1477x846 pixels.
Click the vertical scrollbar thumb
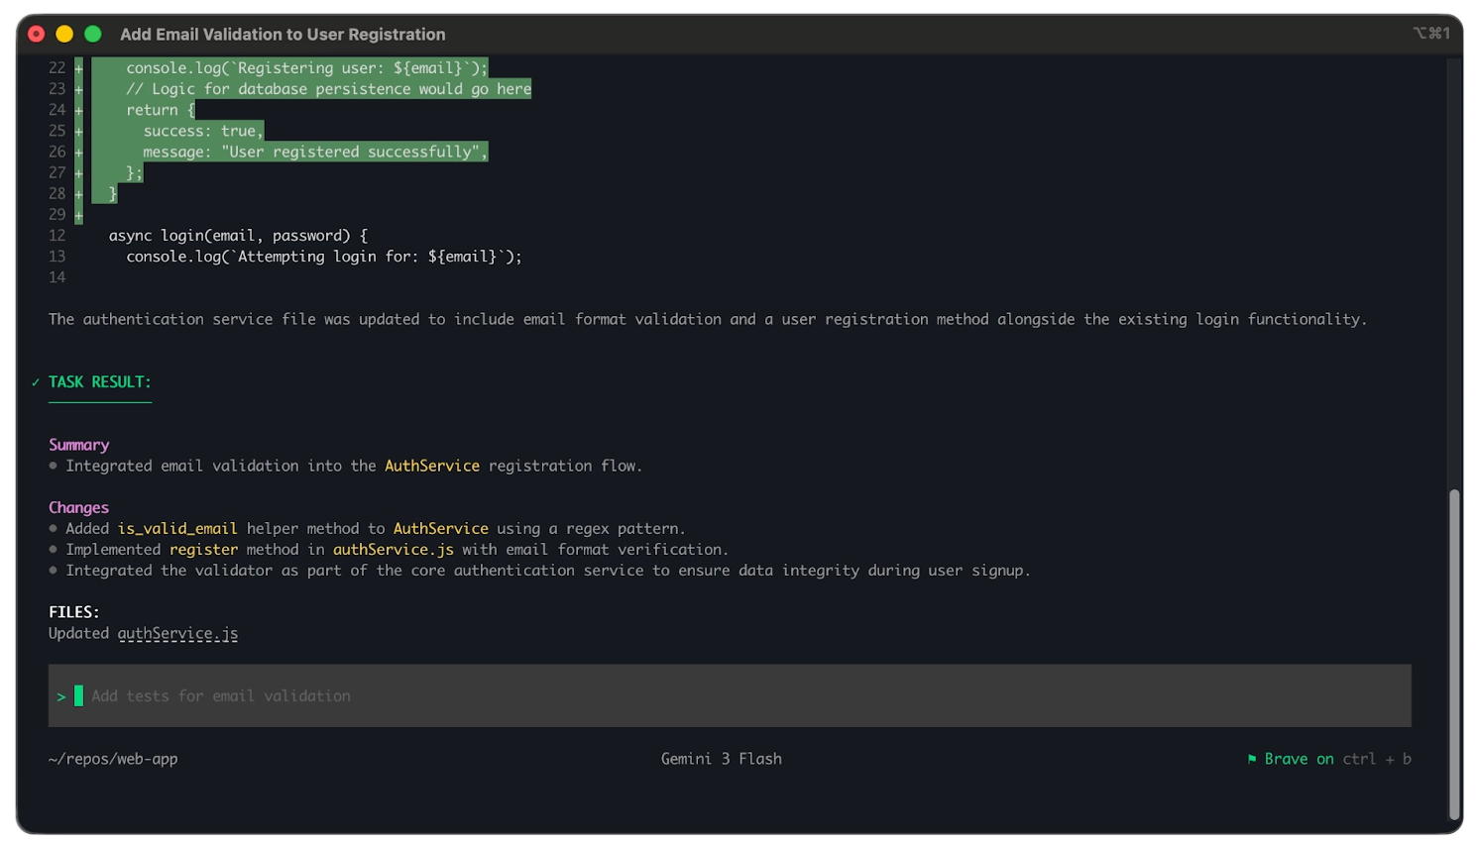(x=1454, y=654)
